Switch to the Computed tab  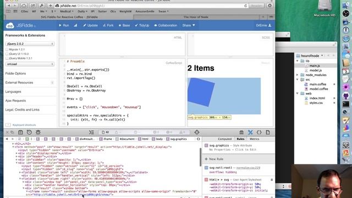pos(224,139)
